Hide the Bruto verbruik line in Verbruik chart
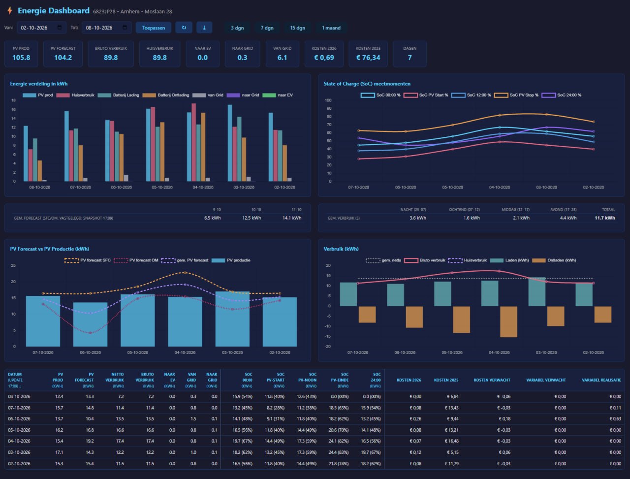The height and width of the screenshot is (479, 630). (x=424, y=260)
